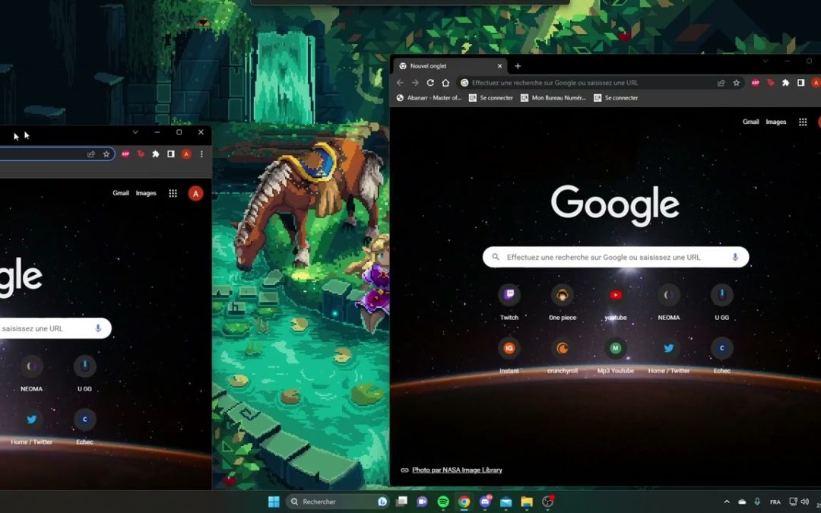Start voice search in right window search box
821x513 pixels.
(735, 257)
